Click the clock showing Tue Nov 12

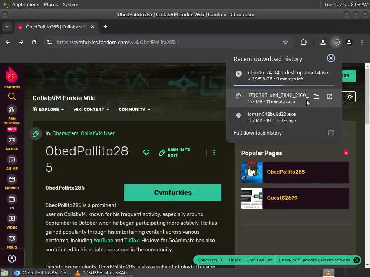[x=346, y=4]
